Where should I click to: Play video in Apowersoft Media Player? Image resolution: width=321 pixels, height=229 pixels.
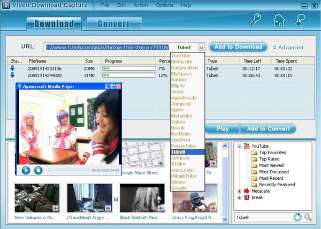coord(26,170)
